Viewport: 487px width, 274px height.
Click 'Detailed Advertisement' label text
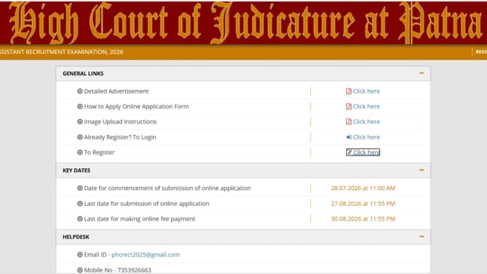116,91
